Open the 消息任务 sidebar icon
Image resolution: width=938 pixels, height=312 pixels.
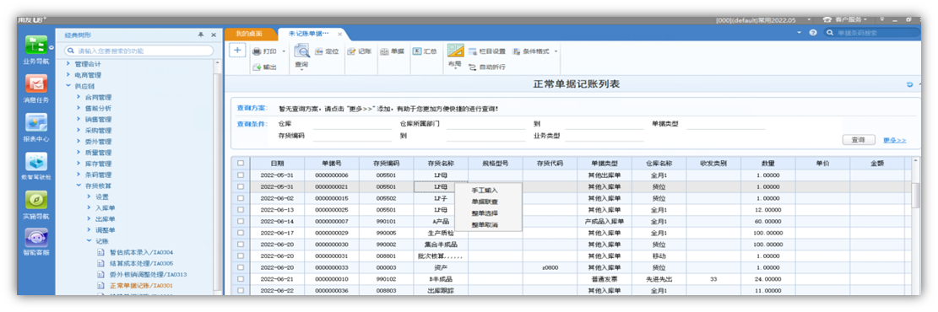pos(36,84)
